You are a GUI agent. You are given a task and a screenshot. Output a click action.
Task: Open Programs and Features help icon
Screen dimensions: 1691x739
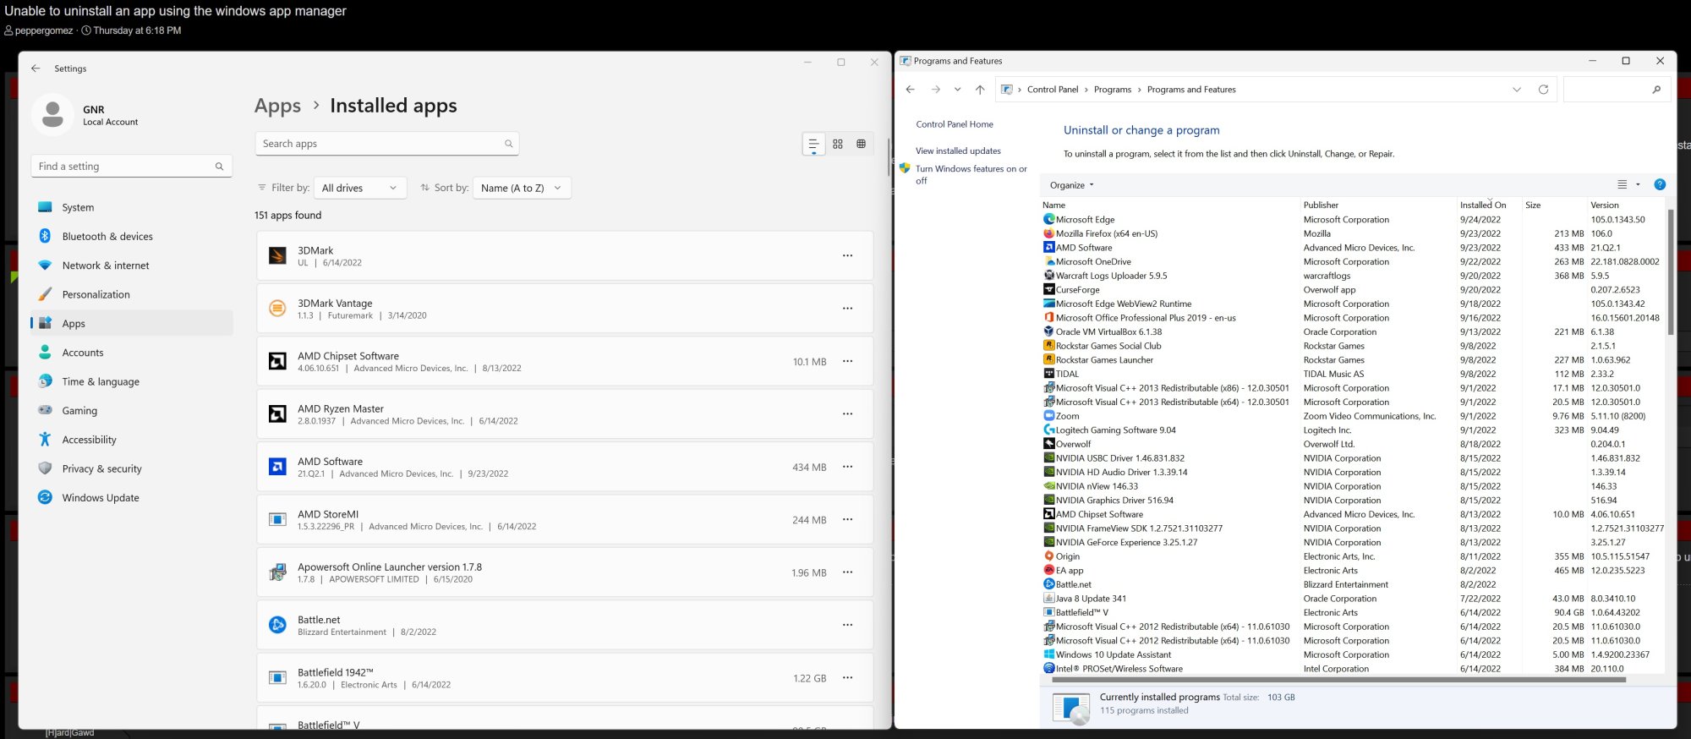pos(1660,184)
